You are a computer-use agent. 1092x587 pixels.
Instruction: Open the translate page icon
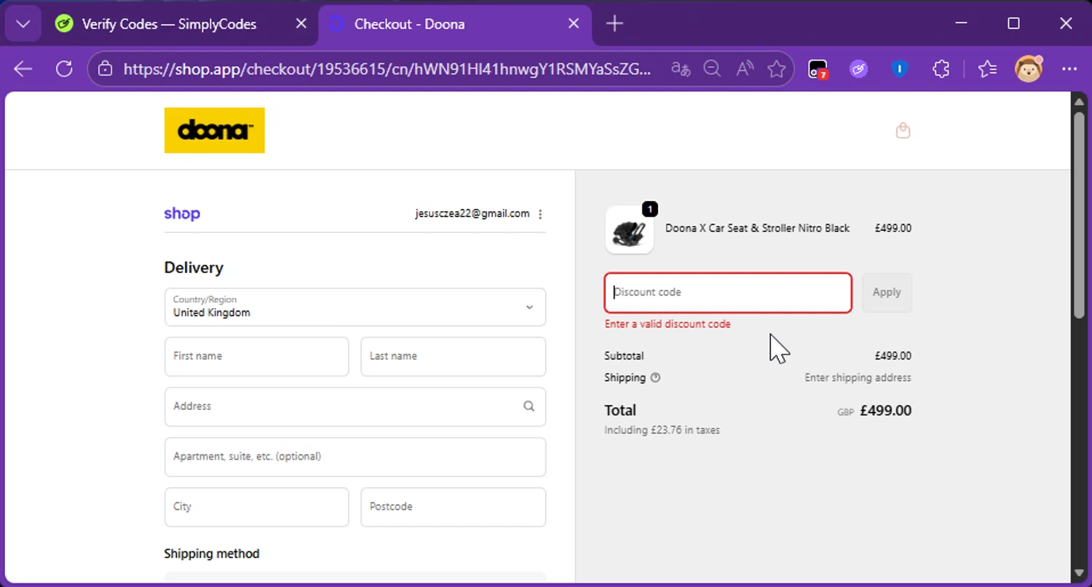point(681,69)
